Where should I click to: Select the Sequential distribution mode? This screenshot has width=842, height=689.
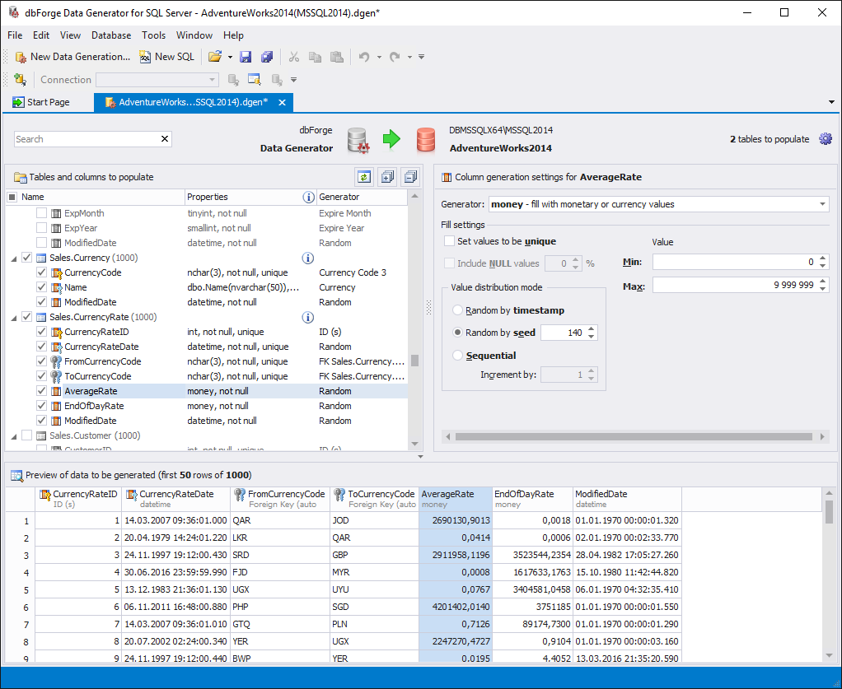pyautogui.click(x=457, y=356)
